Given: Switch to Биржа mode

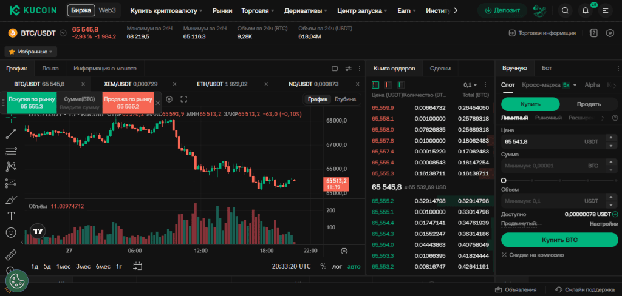Looking at the screenshot, I should click(x=81, y=10).
